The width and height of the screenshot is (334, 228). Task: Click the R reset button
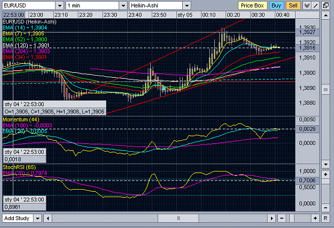click(x=325, y=218)
